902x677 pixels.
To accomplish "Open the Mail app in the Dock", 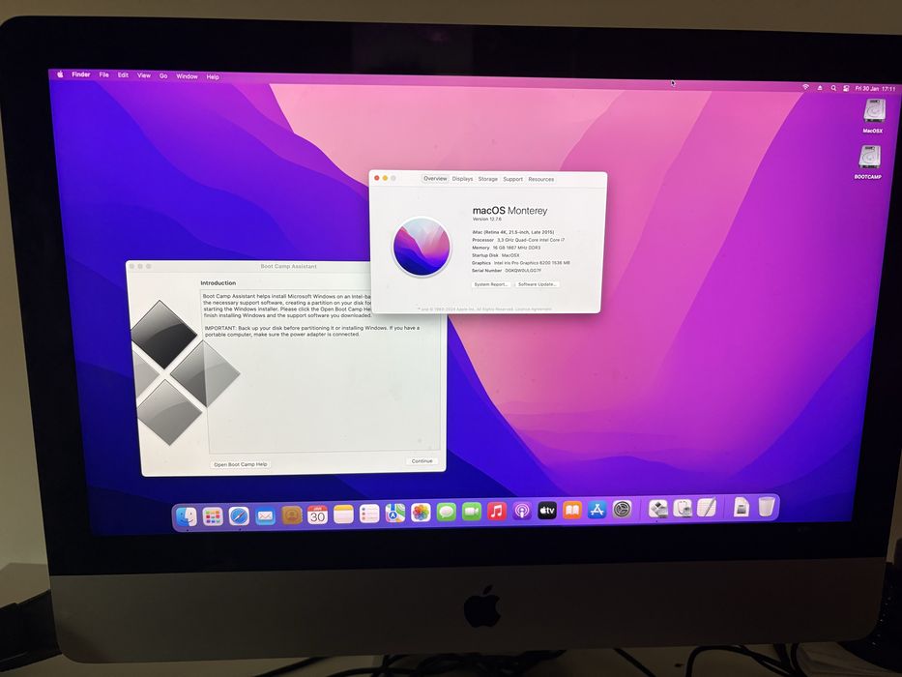I will pyautogui.click(x=265, y=515).
